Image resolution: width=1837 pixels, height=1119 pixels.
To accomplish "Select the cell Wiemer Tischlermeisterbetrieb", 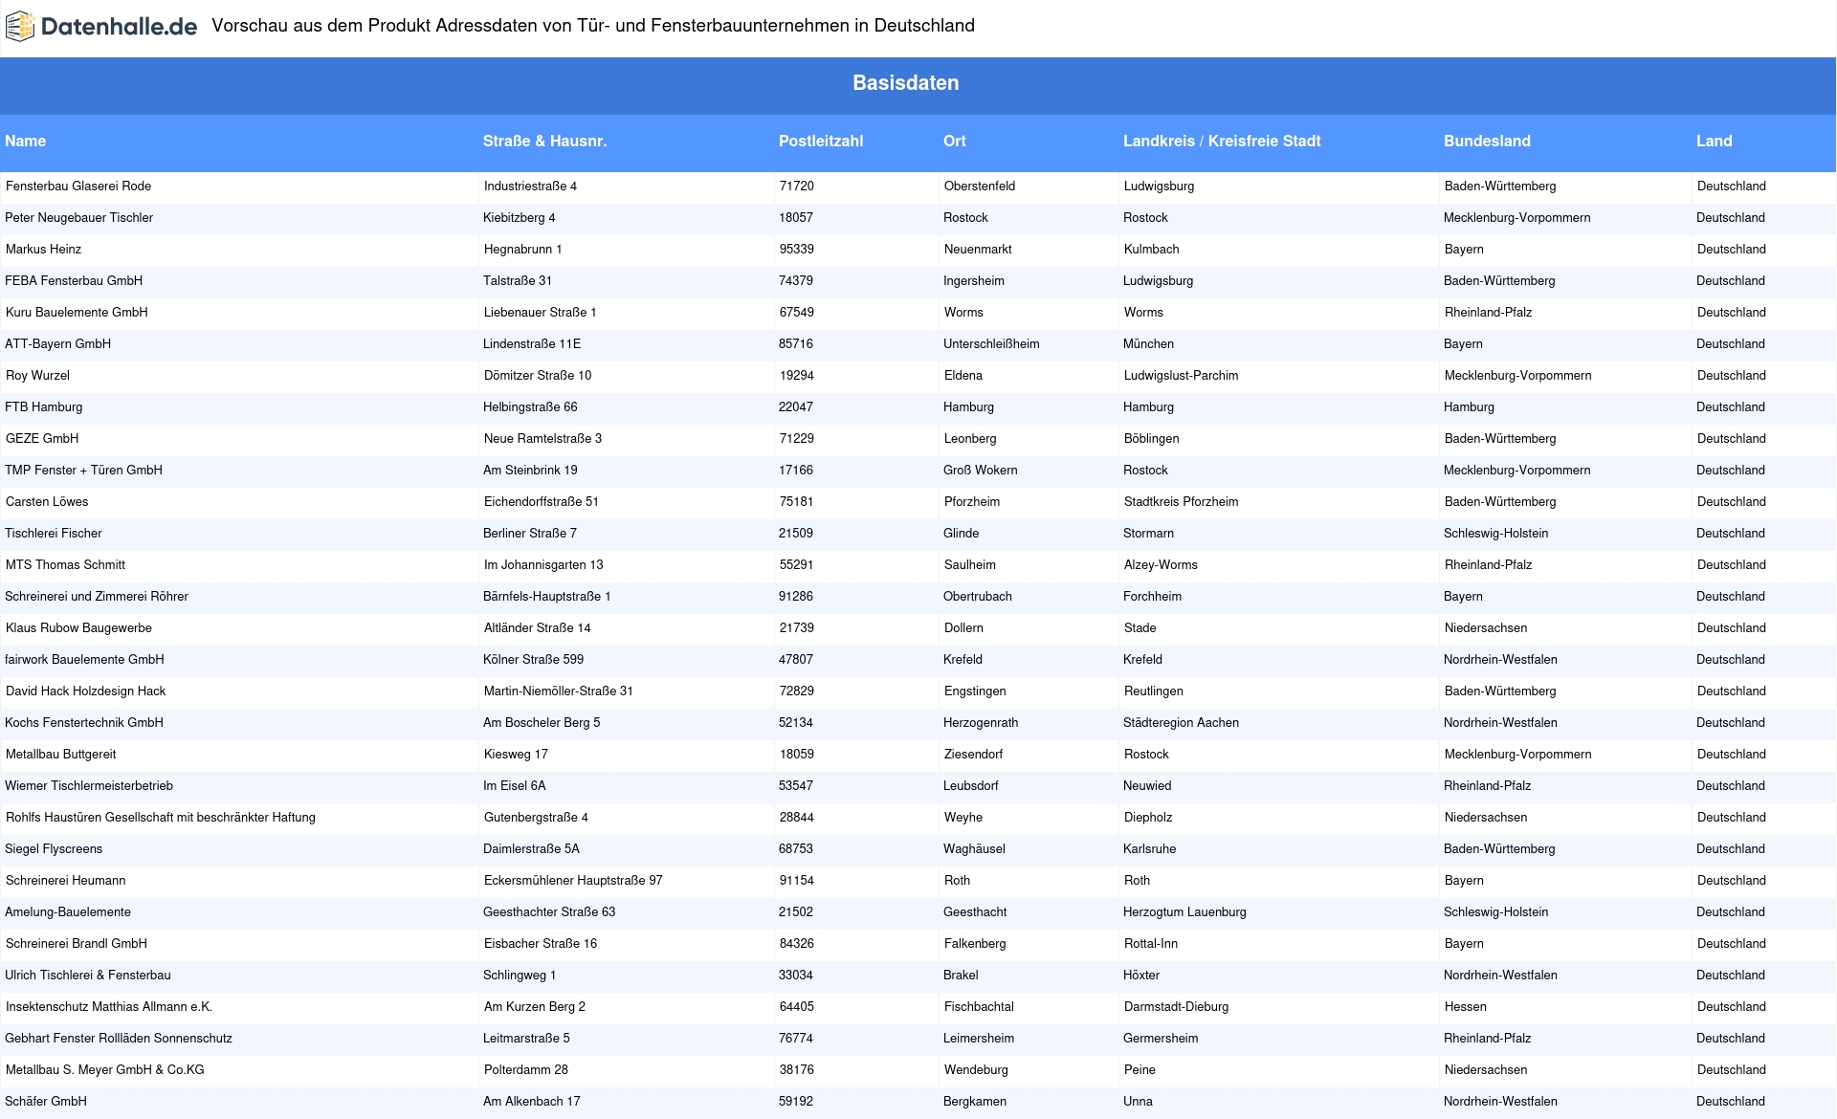I will pos(239,786).
